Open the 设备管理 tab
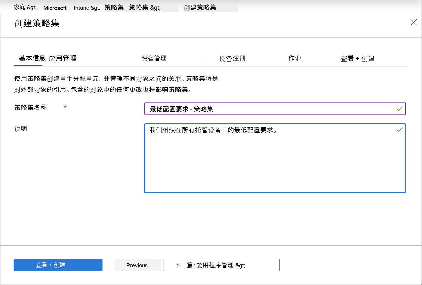 coord(154,58)
